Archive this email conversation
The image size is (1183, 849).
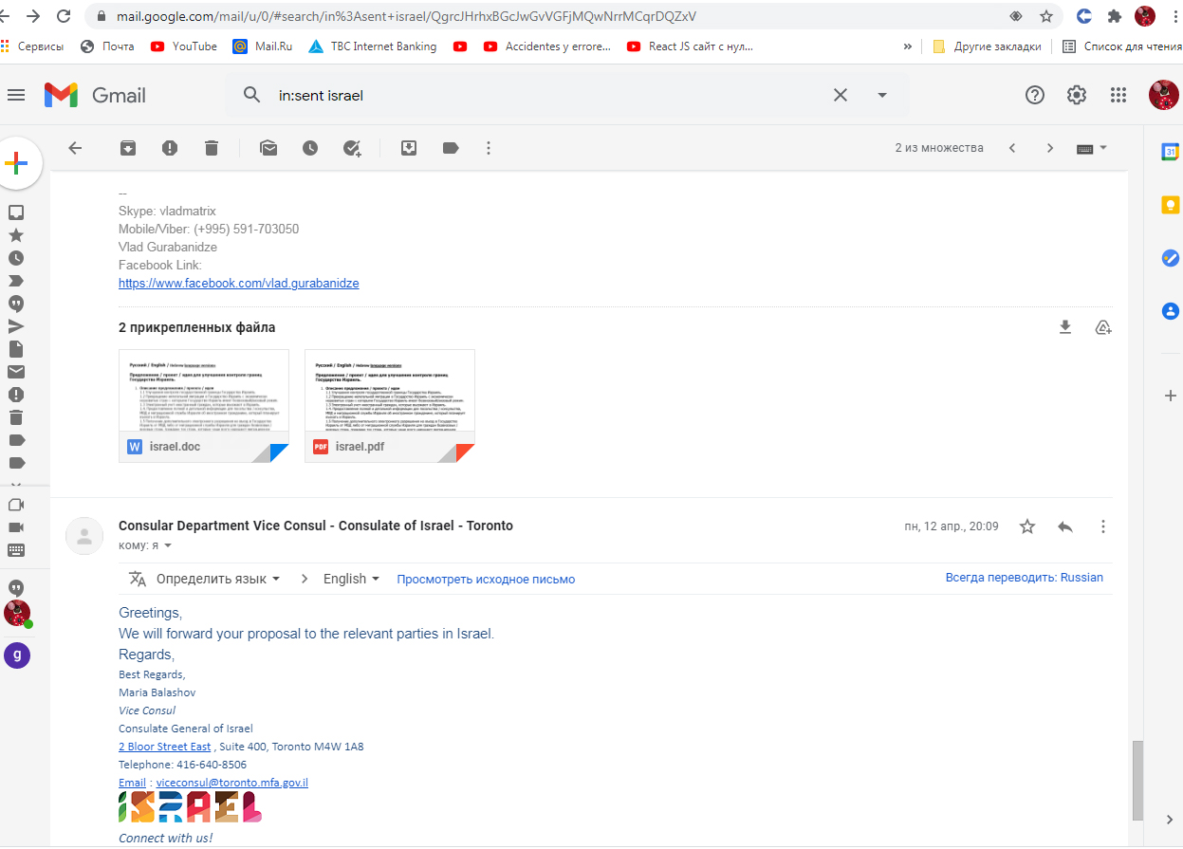tap(127, 148)
